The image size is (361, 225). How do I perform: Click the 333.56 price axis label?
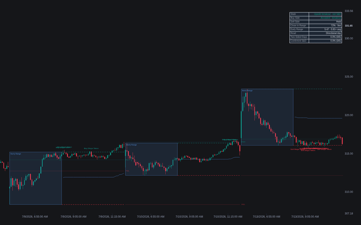pos(349,11)
